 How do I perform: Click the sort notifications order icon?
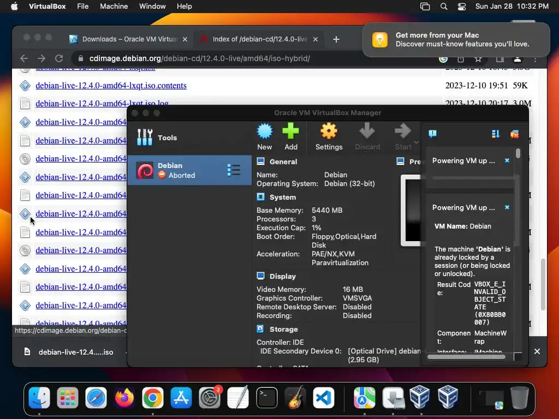[x=496, y=134]
